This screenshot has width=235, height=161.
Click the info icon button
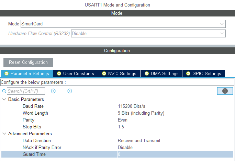[x=225, y=91]
